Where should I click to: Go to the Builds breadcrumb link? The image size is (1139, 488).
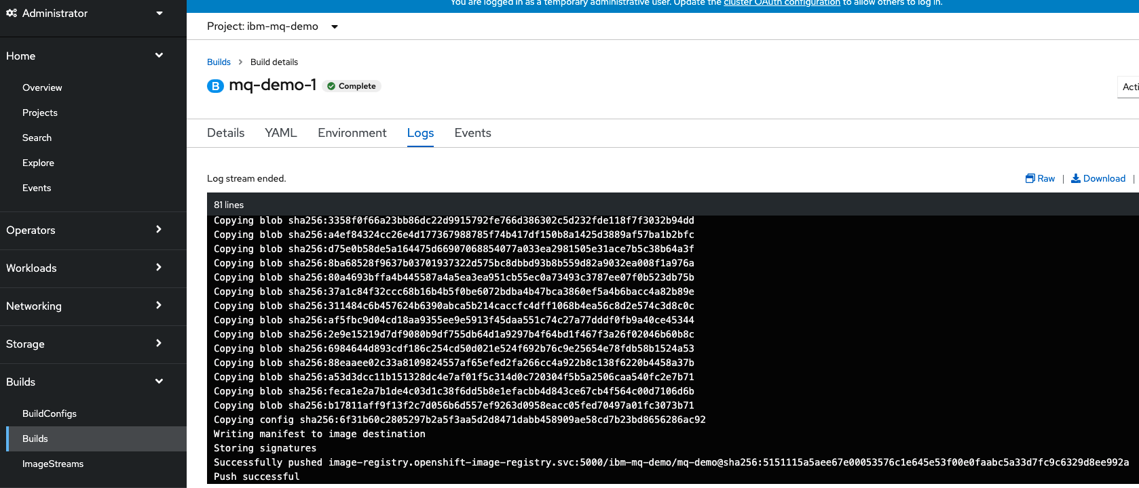[219, 62]
